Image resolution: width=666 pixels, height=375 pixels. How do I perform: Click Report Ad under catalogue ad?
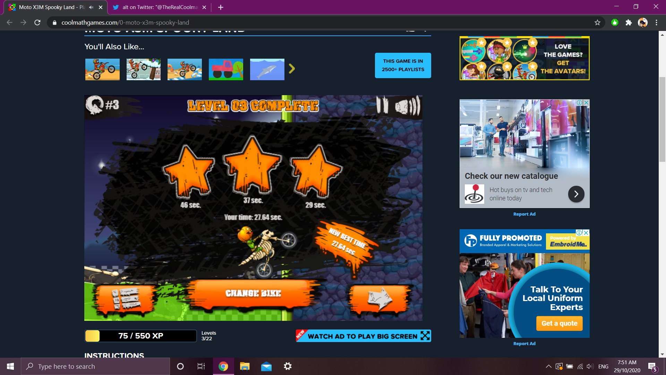(524, 214)
